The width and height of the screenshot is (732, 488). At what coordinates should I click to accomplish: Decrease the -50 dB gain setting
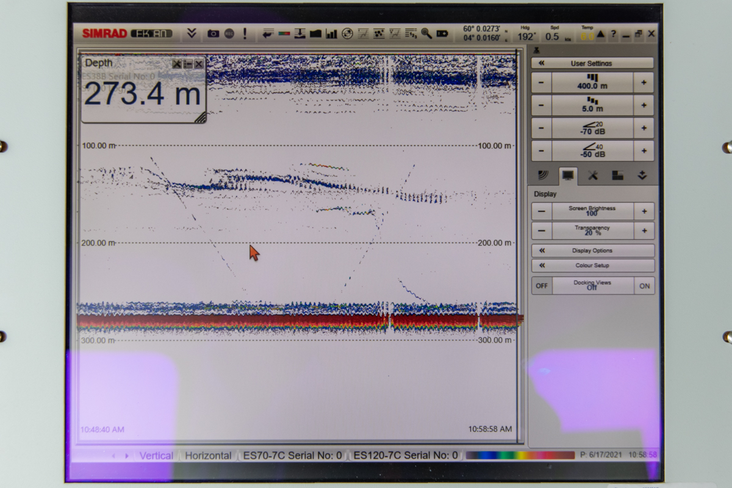[542, 151]
